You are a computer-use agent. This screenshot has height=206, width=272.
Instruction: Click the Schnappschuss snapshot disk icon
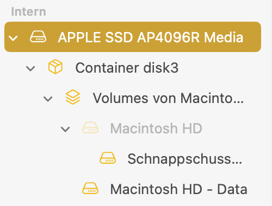(x=108, y=158)
